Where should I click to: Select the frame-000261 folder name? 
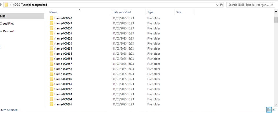pos(63,84)
